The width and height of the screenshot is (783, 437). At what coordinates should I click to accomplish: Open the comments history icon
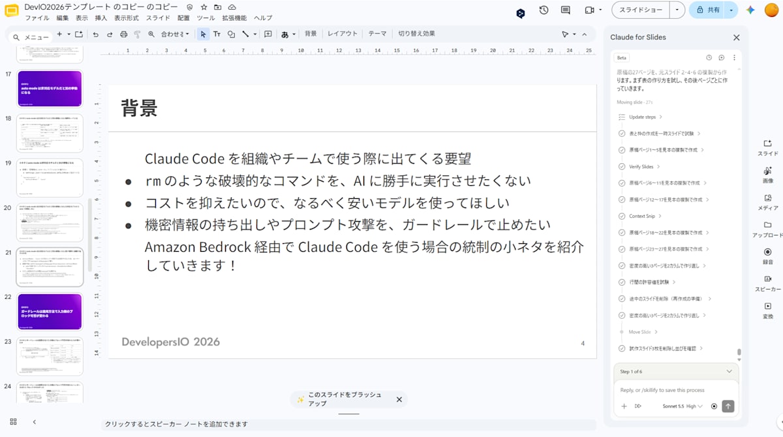click(x=566, y=10)
